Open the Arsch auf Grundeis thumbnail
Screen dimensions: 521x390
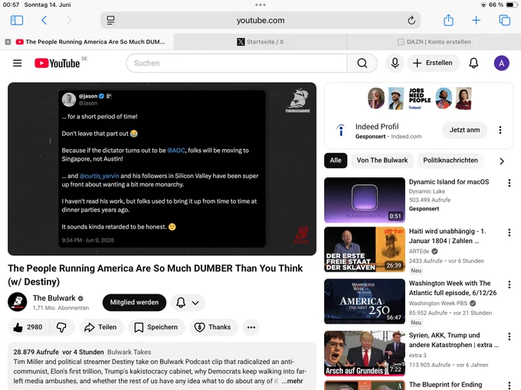pos(365,353)
